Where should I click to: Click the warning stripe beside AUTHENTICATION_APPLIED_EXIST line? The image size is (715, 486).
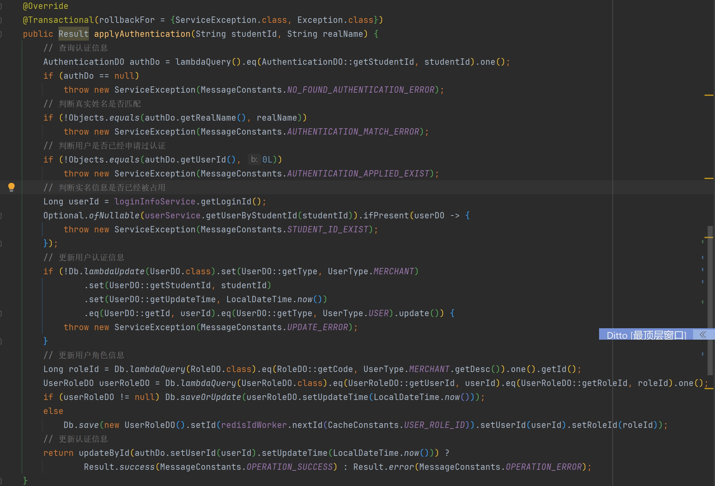pyautogui.click(x=709, y=178)
